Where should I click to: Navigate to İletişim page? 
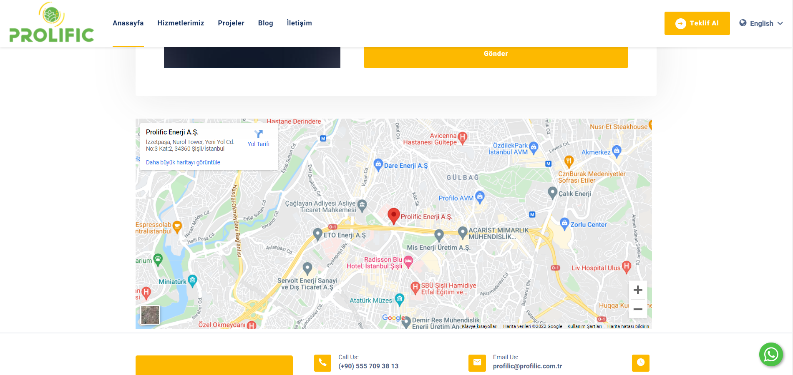(299, 23)
